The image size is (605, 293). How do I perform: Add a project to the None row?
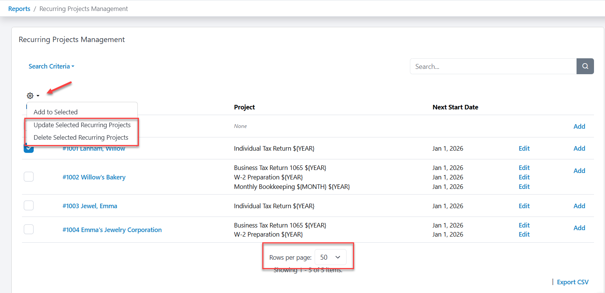point(579,126)
